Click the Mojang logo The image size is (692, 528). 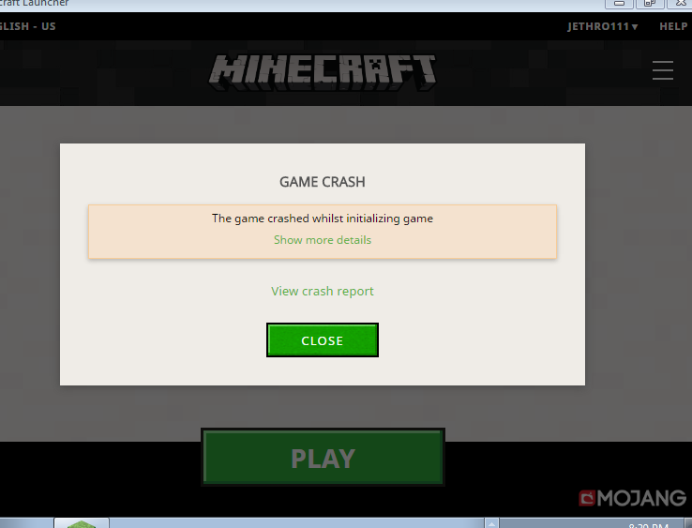(x=632, y=498)
